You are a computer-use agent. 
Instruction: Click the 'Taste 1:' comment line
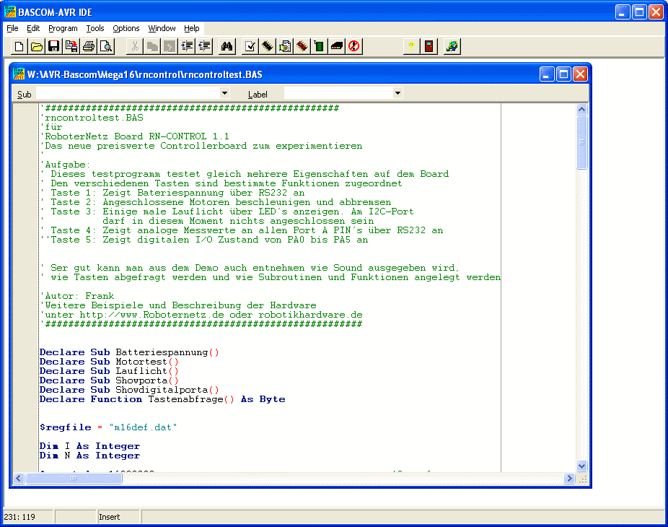pyautogui.click(x=173, y=193)
